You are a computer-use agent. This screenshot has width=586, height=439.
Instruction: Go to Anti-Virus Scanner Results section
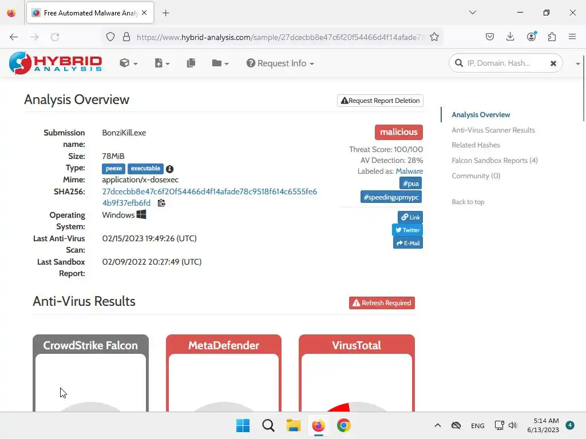[493, 130]
